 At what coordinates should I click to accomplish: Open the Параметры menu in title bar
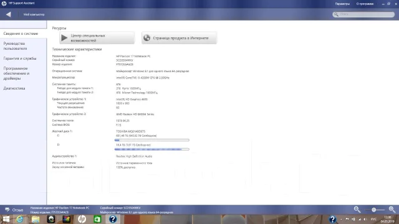coord(342,4)
